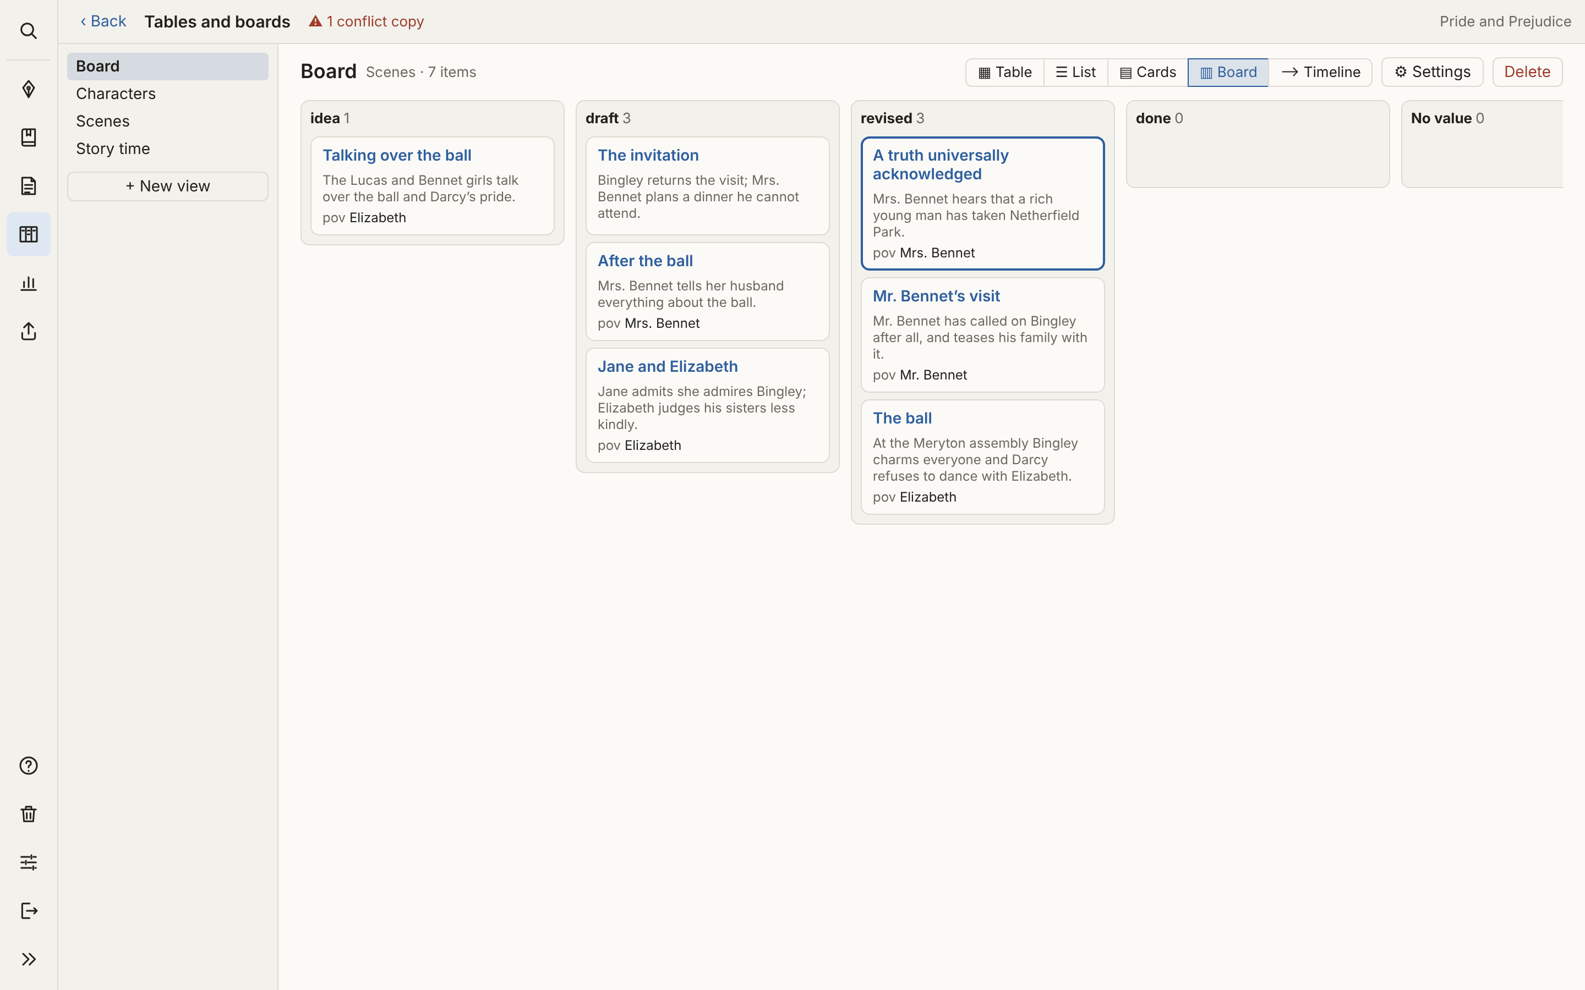Open help question mark icon

point(28,766)
